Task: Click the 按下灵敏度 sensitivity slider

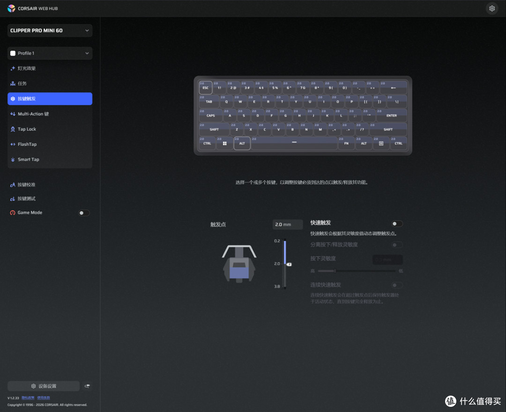Action: (x=357, y=271)
